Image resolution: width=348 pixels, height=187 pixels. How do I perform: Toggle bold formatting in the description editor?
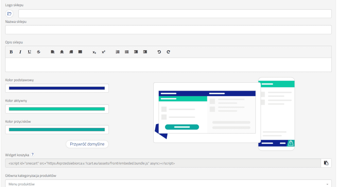click(11, 52)
